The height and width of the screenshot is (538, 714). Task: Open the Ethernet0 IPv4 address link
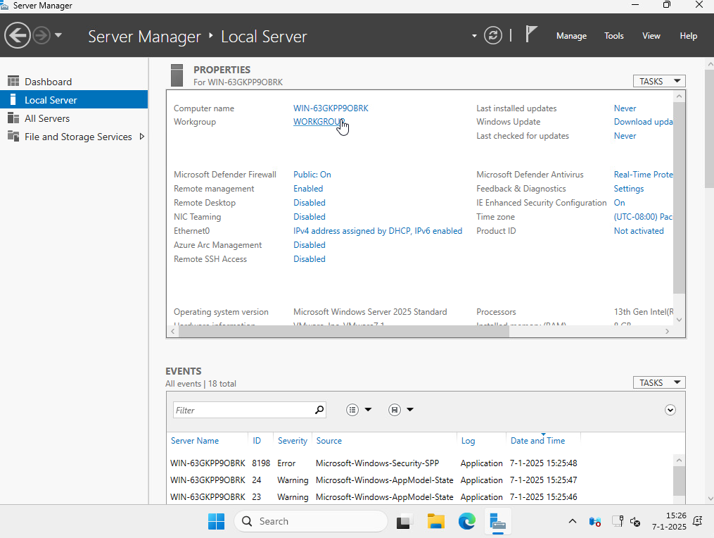[378, 231]
